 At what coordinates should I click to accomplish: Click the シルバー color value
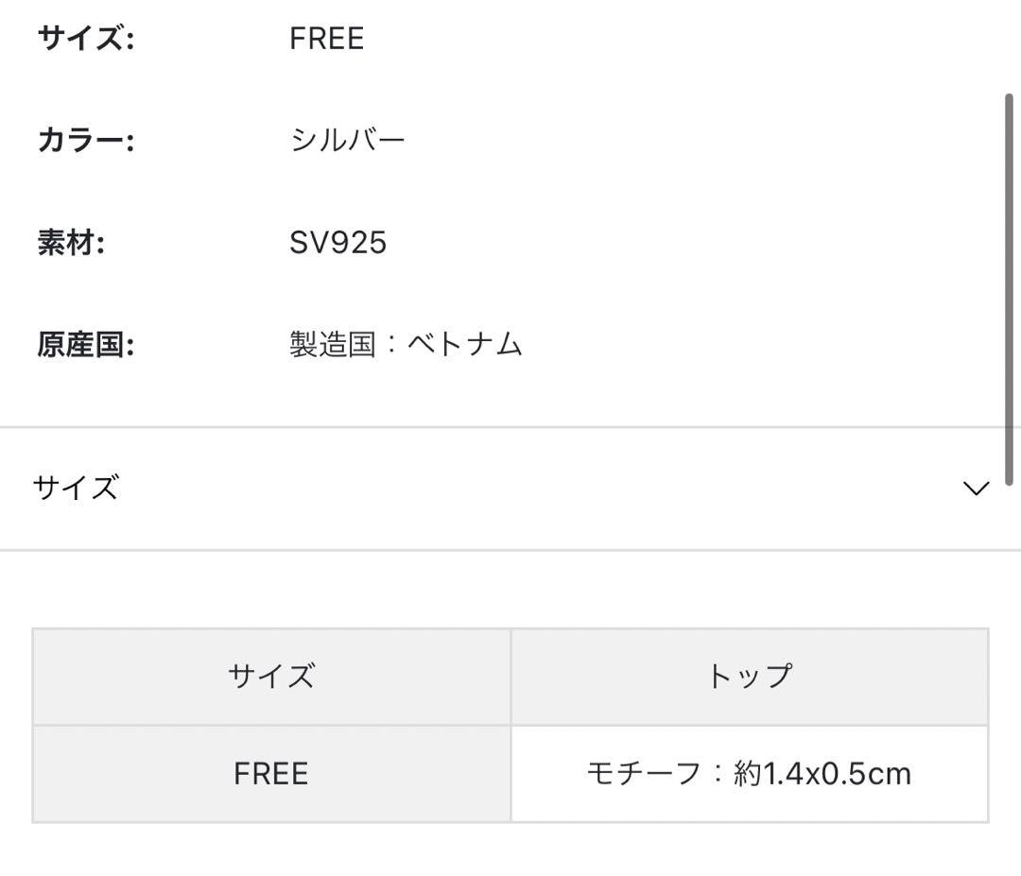pyautogui.click(x=347, y=141)
